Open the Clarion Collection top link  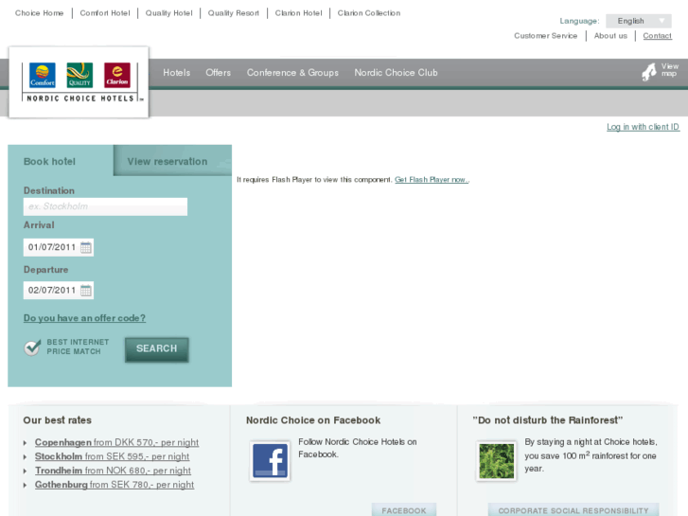(369, 13)
